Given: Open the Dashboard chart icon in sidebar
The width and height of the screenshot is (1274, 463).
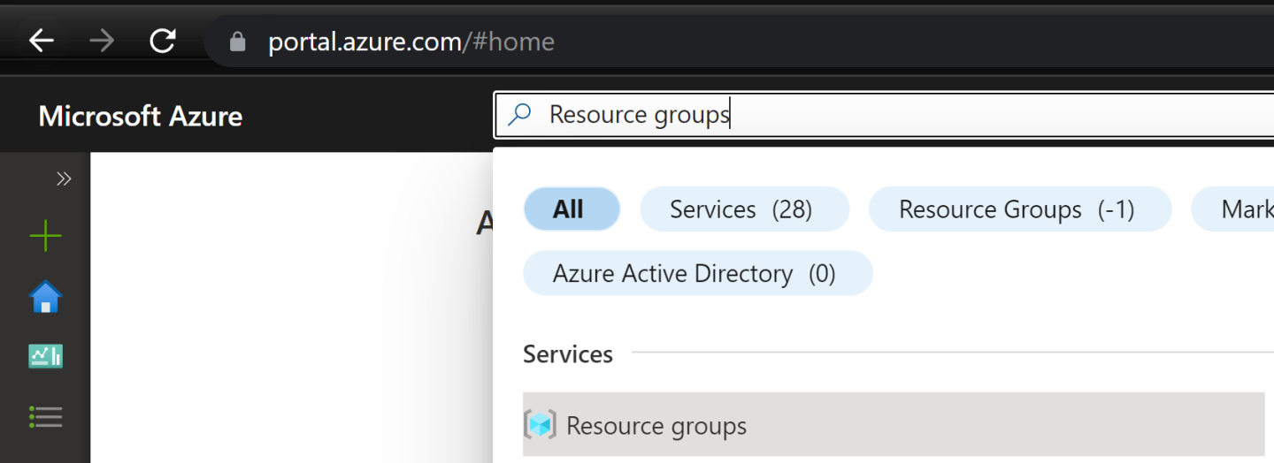Looking at the screenshot, I should [45, 356].
